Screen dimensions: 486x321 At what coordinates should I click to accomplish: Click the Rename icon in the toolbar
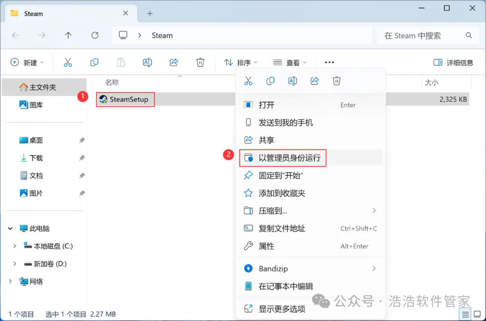[147, 62]
